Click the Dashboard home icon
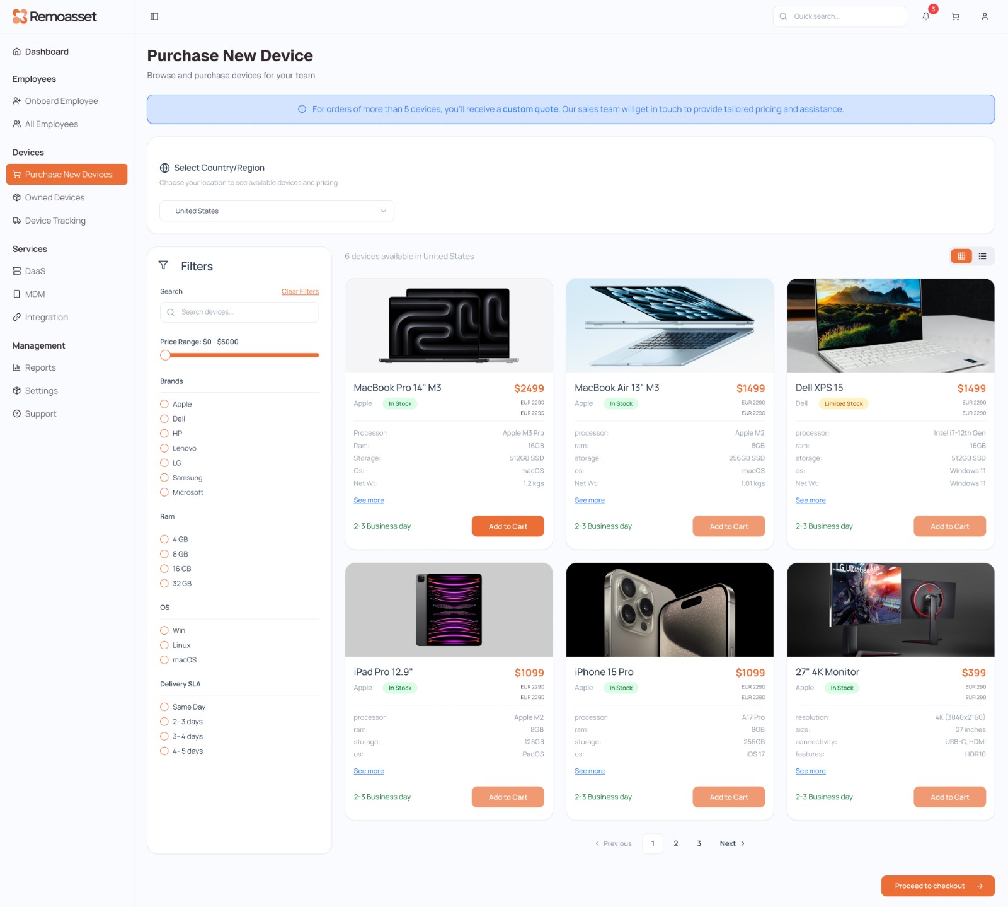Viewport: 1008px width, 907px height. tap(17, 52)
